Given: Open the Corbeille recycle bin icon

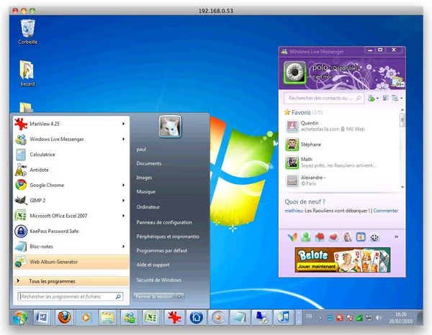Looking at the screenshot, I should (x=27, y=32).
